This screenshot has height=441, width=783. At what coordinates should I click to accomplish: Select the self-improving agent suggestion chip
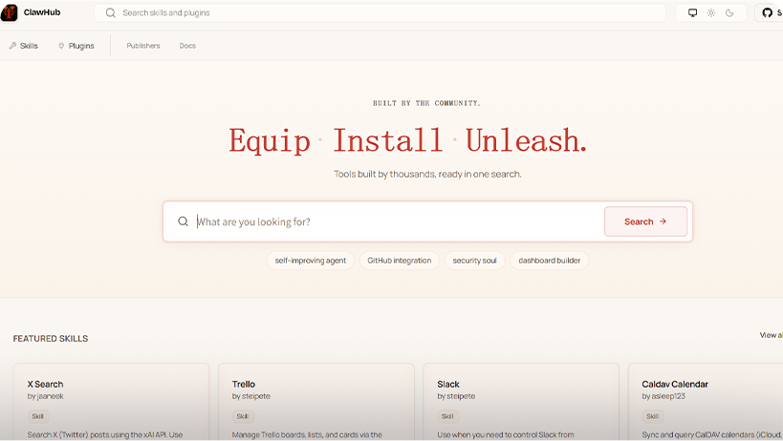point(310,261)
